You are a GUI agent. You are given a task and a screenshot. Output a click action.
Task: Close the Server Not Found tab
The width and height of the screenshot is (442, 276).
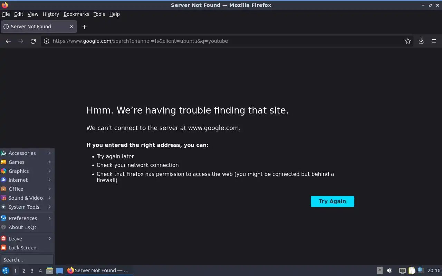click(71, 27)
